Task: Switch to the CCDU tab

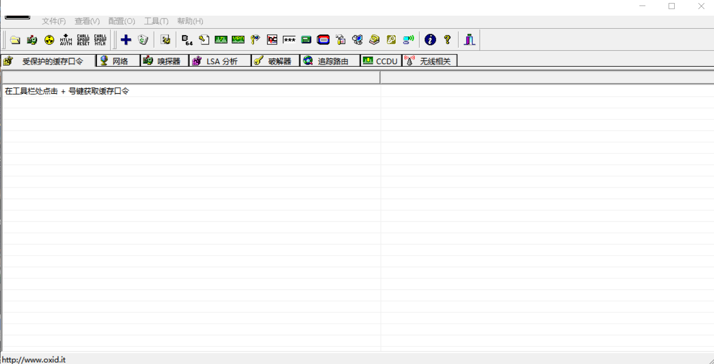Action: (x=381, y=61)
